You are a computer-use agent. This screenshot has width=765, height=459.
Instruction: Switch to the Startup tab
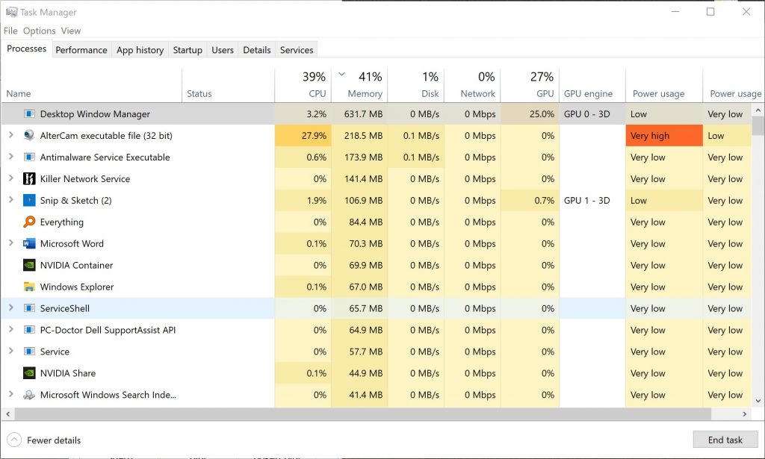coord(188,50)
